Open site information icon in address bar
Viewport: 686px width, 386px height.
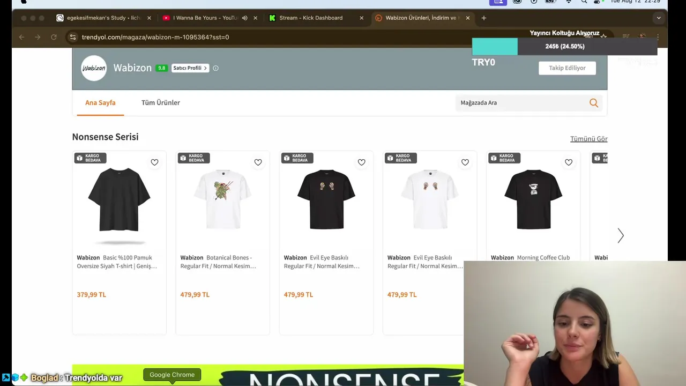click(72, 37)
